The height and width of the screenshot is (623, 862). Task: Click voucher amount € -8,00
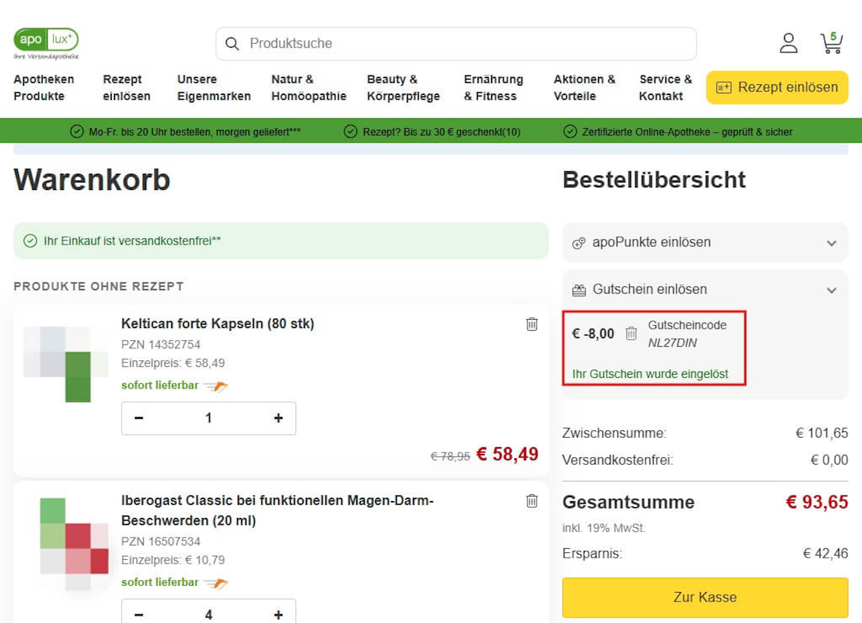click(593, 333)
